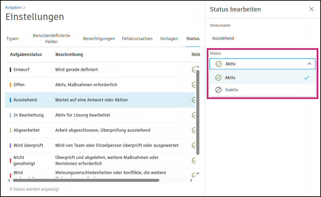
Task: Collapse the Status dropdown showing Aktiv
Action: 309,64
